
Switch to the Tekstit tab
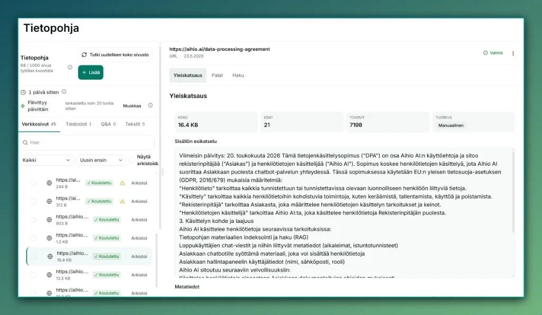pos(135,124)
